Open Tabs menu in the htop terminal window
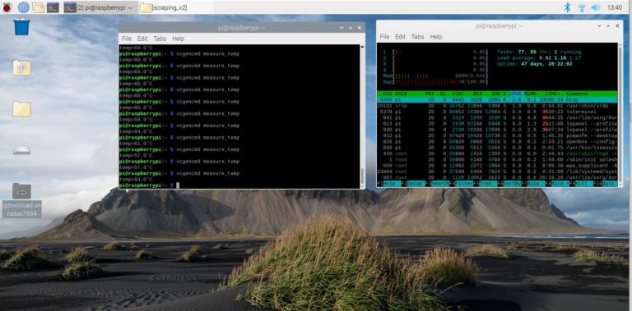The image size is (632, 311). click(417, 37)
